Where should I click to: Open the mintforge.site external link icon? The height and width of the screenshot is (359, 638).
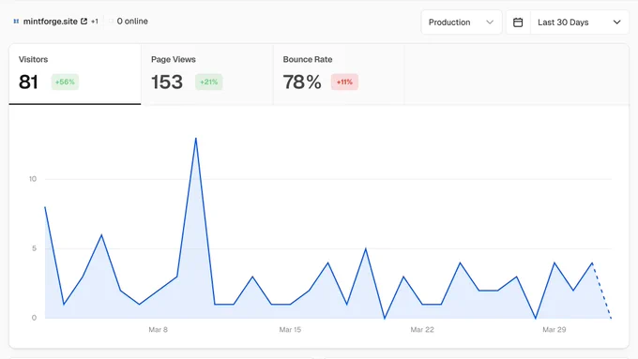coord(84,22)
